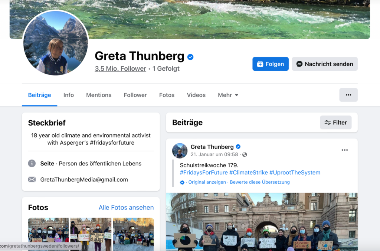Image resolution: width=380 pixels, height=251 pixels.
Task: Open the large circular profile picture
Action: [x=56, y=43]
